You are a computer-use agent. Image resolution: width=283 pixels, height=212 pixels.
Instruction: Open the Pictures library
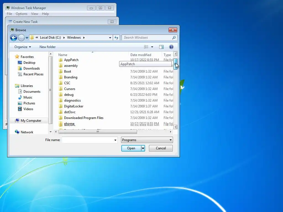coord(29,103)
